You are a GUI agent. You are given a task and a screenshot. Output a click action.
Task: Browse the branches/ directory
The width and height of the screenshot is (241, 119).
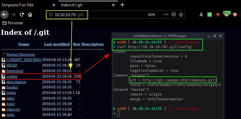15,71
